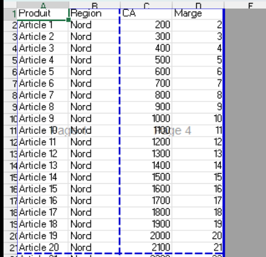This screenshot has width=266, height=257.
Task: Click cell containing Article 1
Action: (43, 25)
